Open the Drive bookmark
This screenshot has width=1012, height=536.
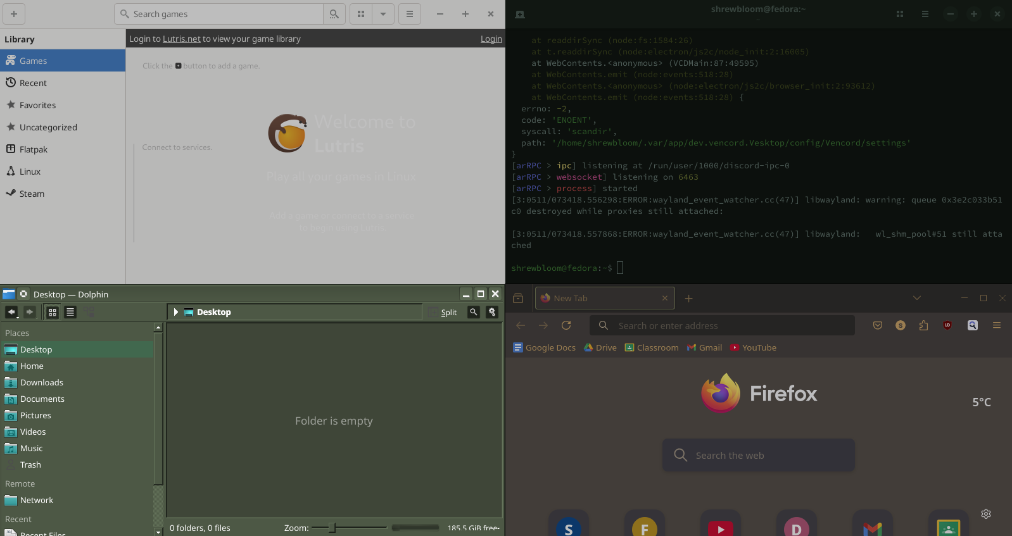click(600, 347)
